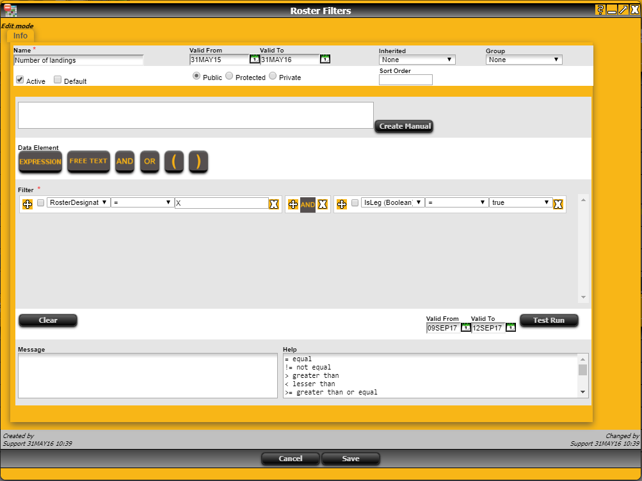
Task: Click scroll up arrow in filter area
Action: point(584,200)
